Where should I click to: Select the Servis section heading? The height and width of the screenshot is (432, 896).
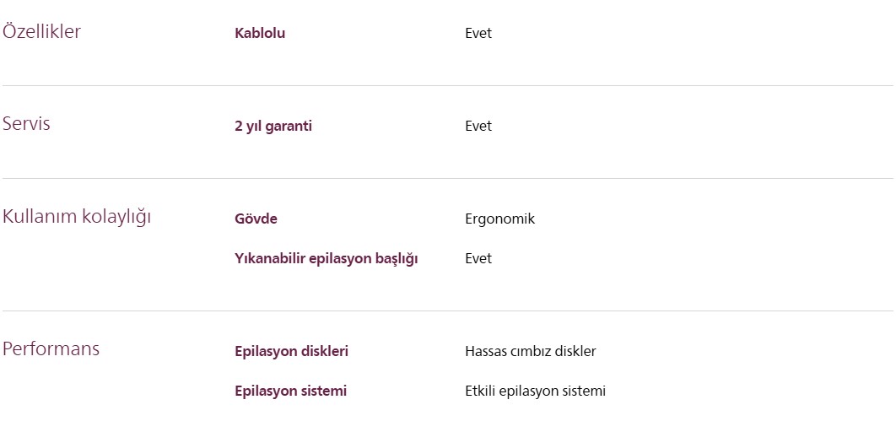pos(26,124)
